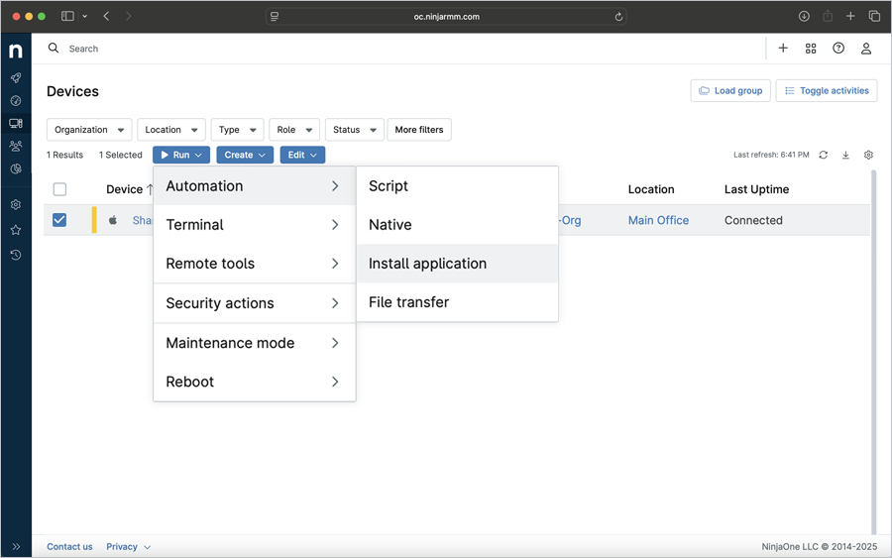Uncheck the selected device row checkbox
This screenshot has width=892, height=558.
pos(59,220)
